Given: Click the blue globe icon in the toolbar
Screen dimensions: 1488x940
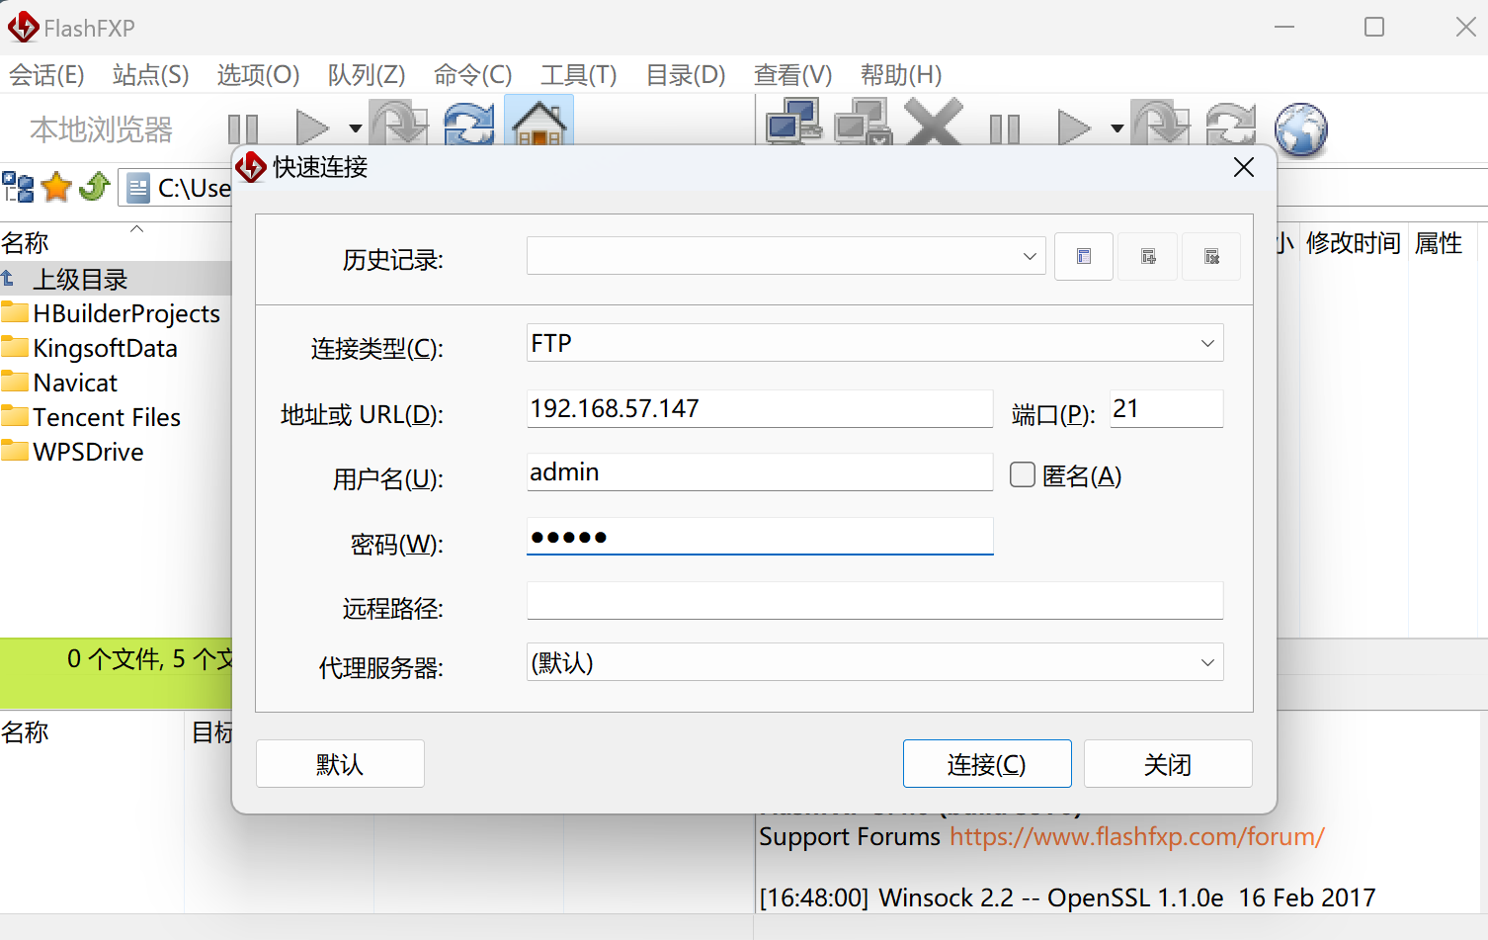Looking at the screenshot, I should (1301, 129).
